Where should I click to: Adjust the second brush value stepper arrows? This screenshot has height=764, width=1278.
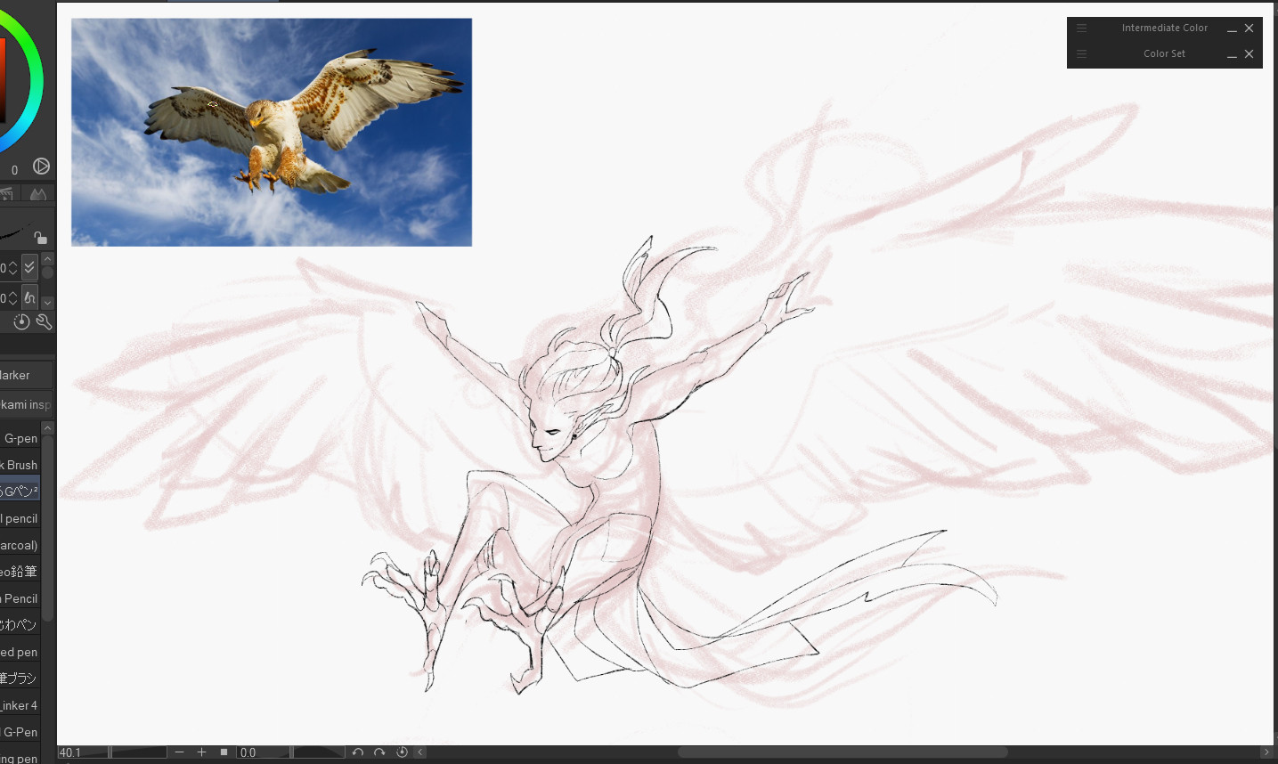point(12,298)
